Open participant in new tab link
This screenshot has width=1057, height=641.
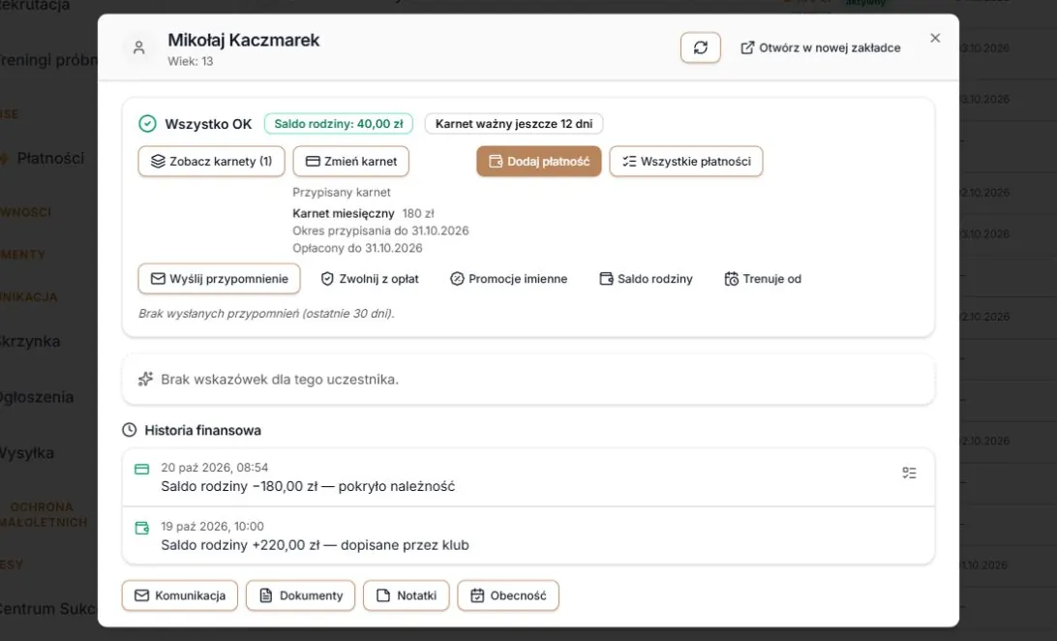pyautogui.click(x=821, y=47)
